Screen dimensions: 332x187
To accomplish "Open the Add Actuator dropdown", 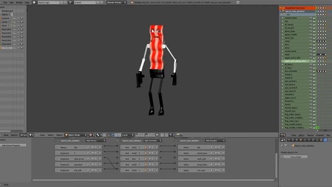I will click(x=215, y=141).
